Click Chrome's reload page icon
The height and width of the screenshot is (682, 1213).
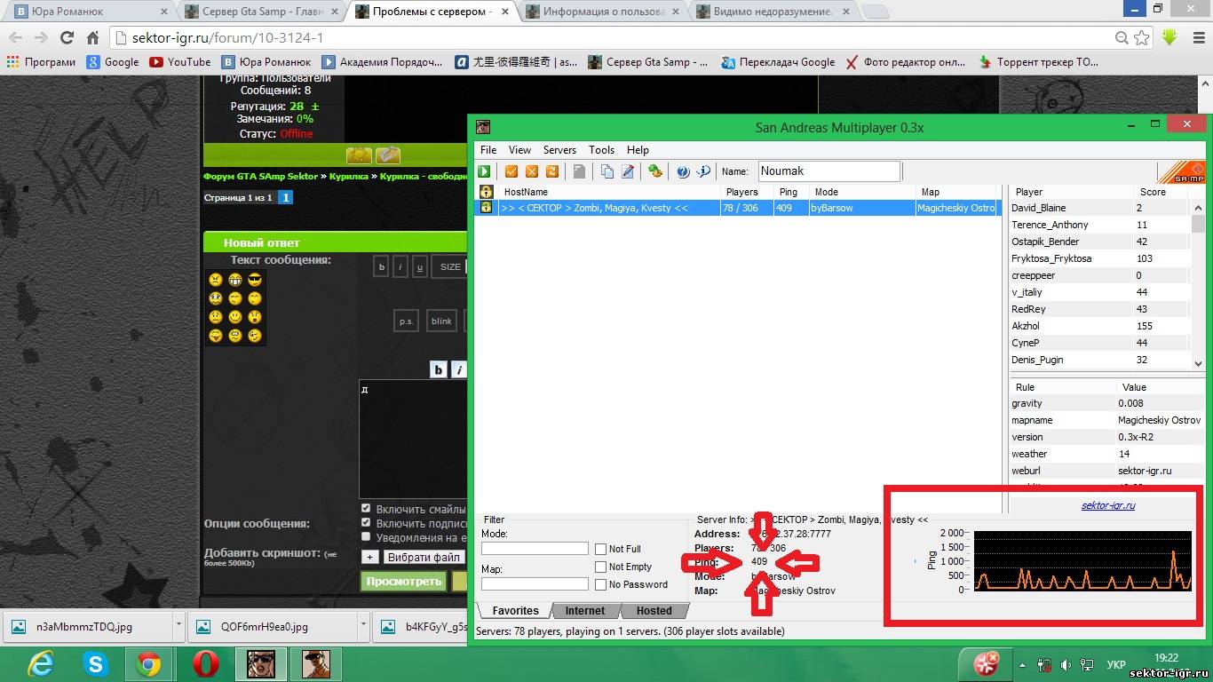coord(67,38)
